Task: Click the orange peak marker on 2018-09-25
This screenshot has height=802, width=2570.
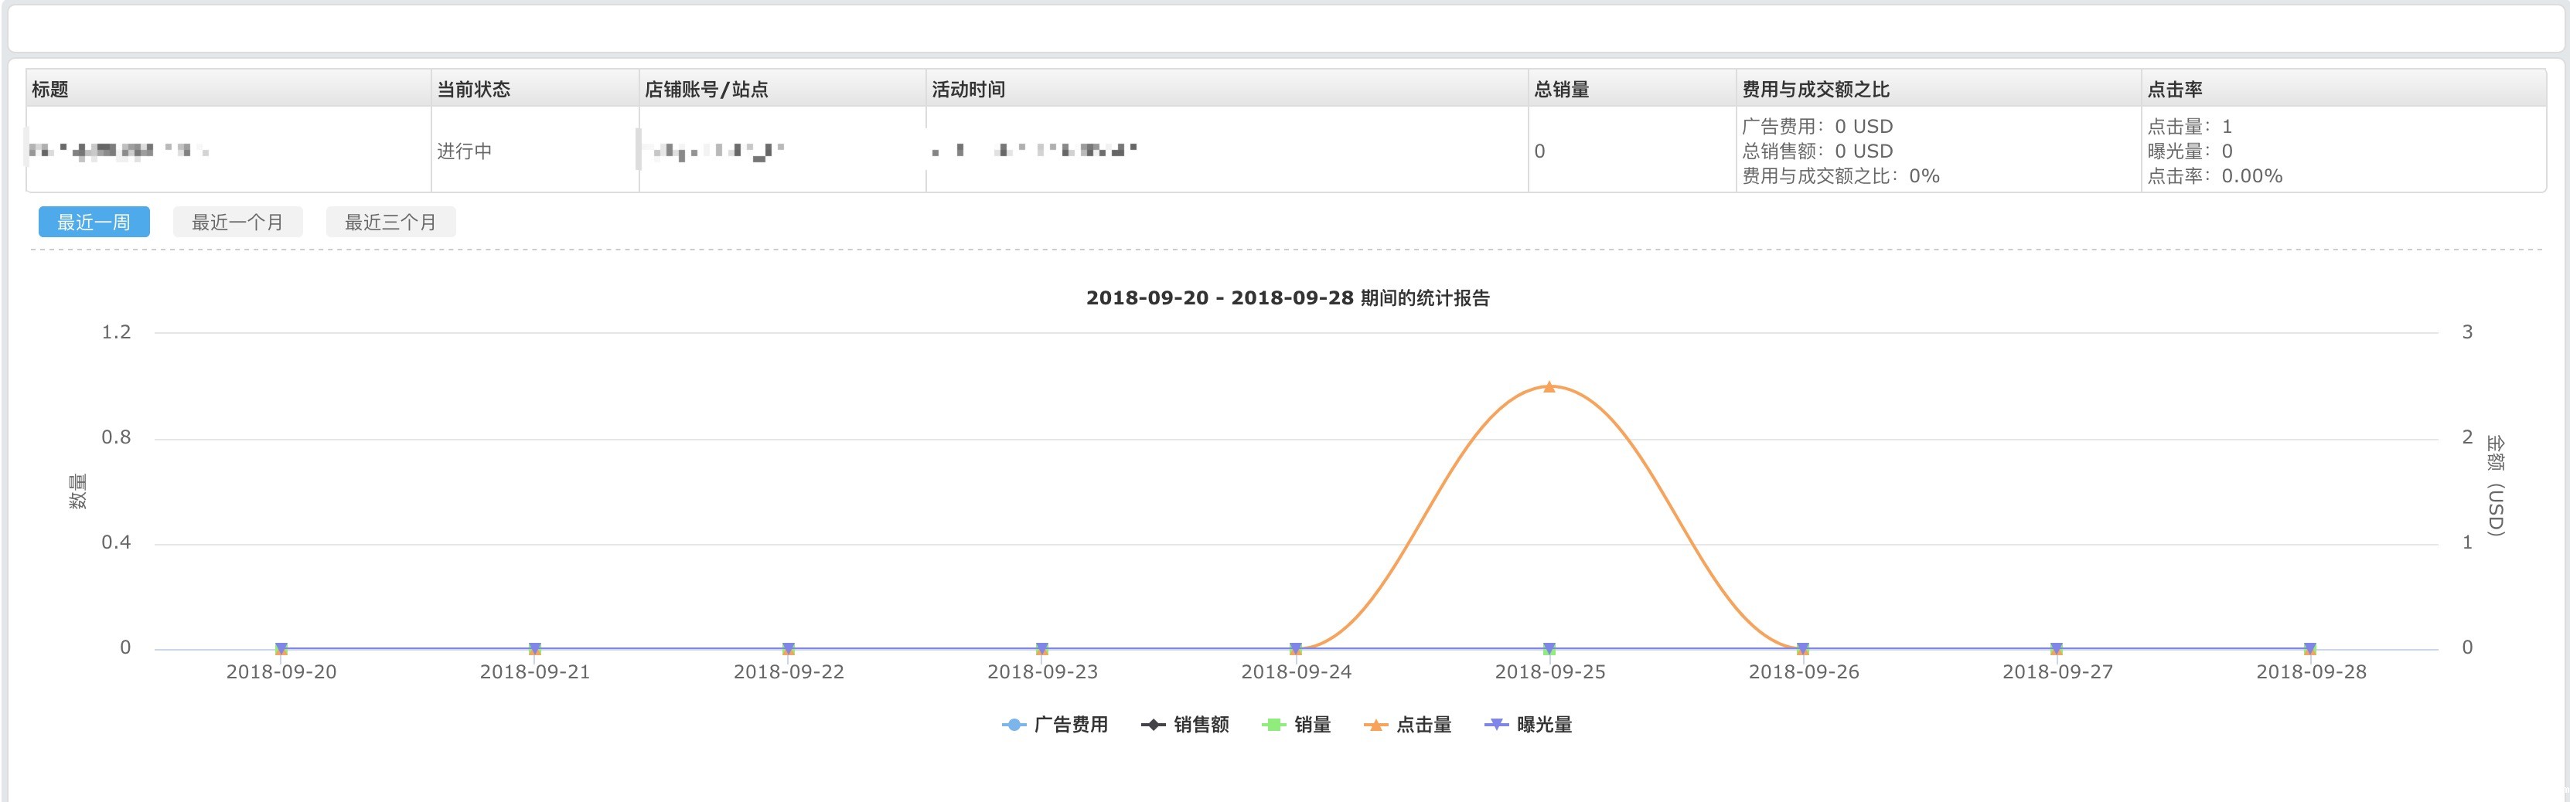Action: pyautogui.click(x=1549, y=387)
